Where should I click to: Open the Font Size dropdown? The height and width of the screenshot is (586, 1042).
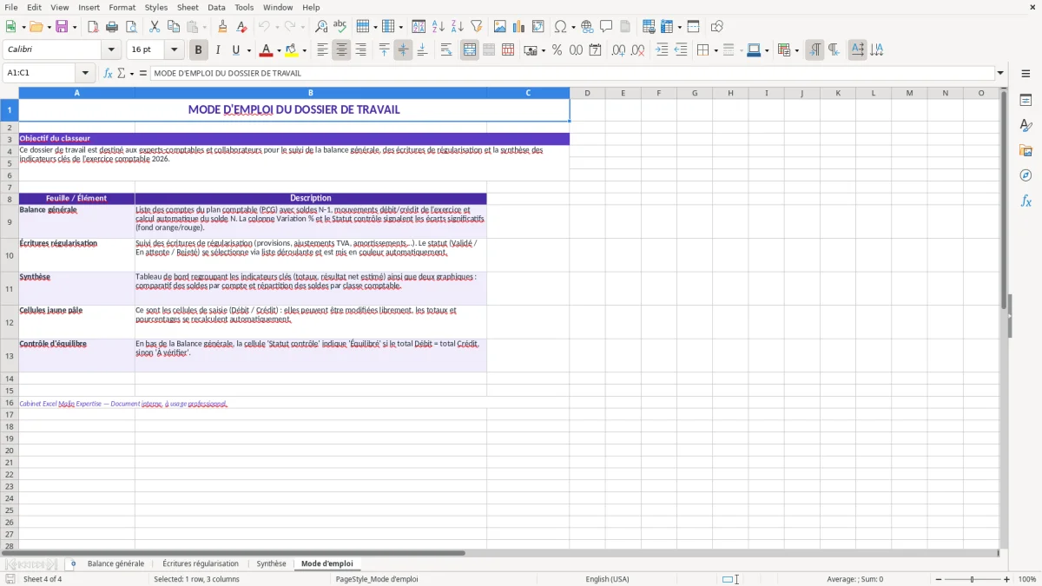(174, 50)
